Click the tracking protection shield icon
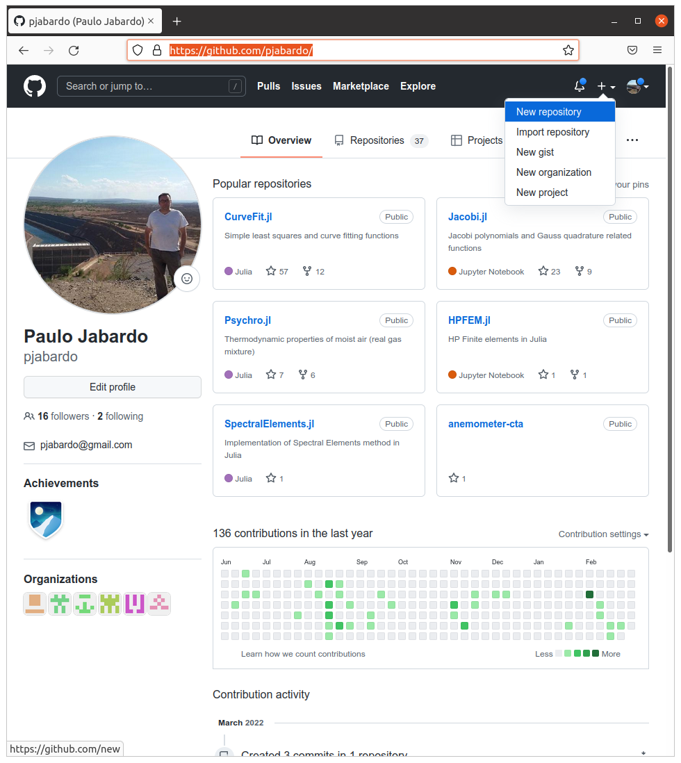 pyautogui.click(x=138, y=50)
